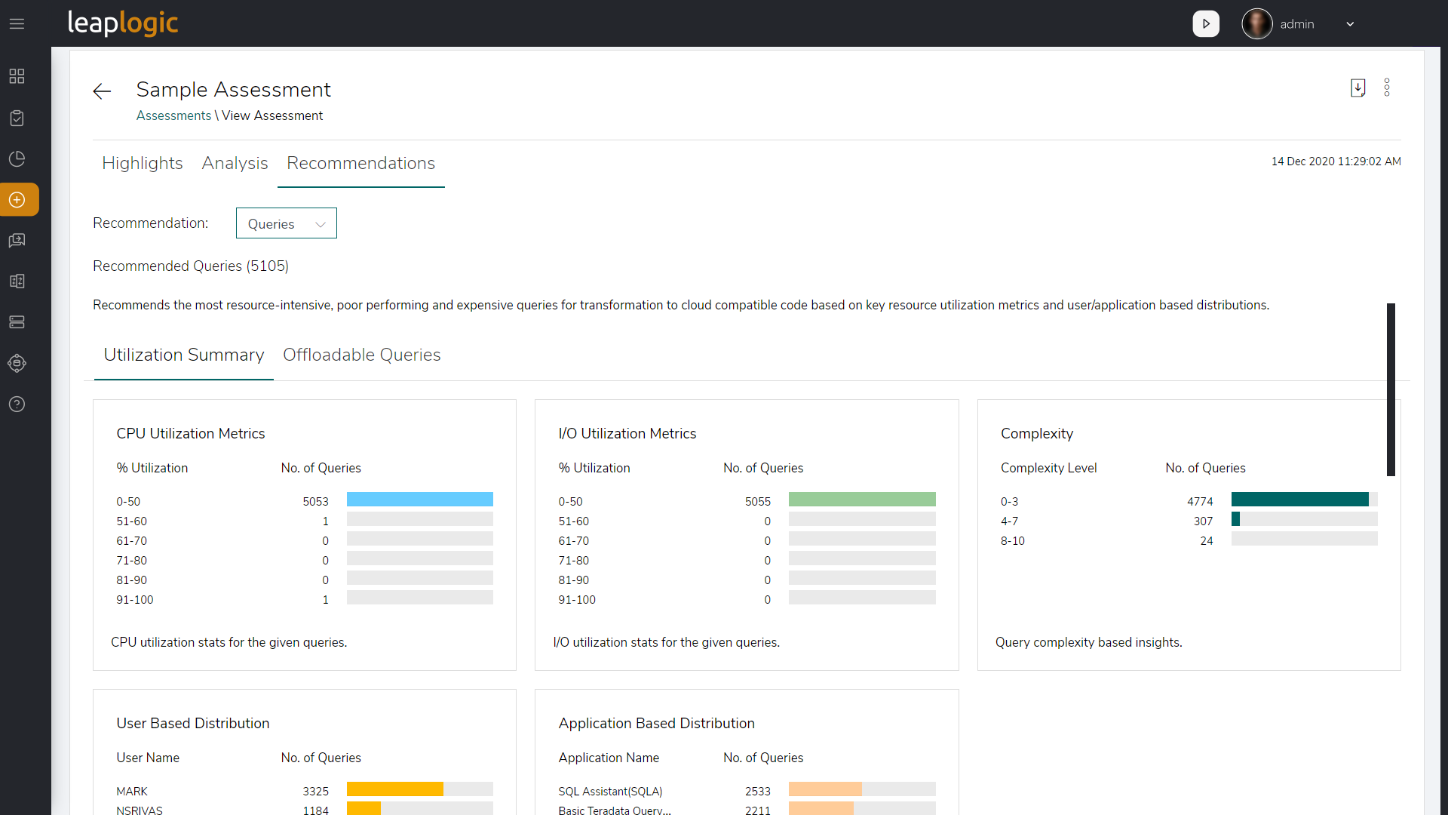
Task: Switch to Offloadable Queries tab
Action: click(361, 355)
